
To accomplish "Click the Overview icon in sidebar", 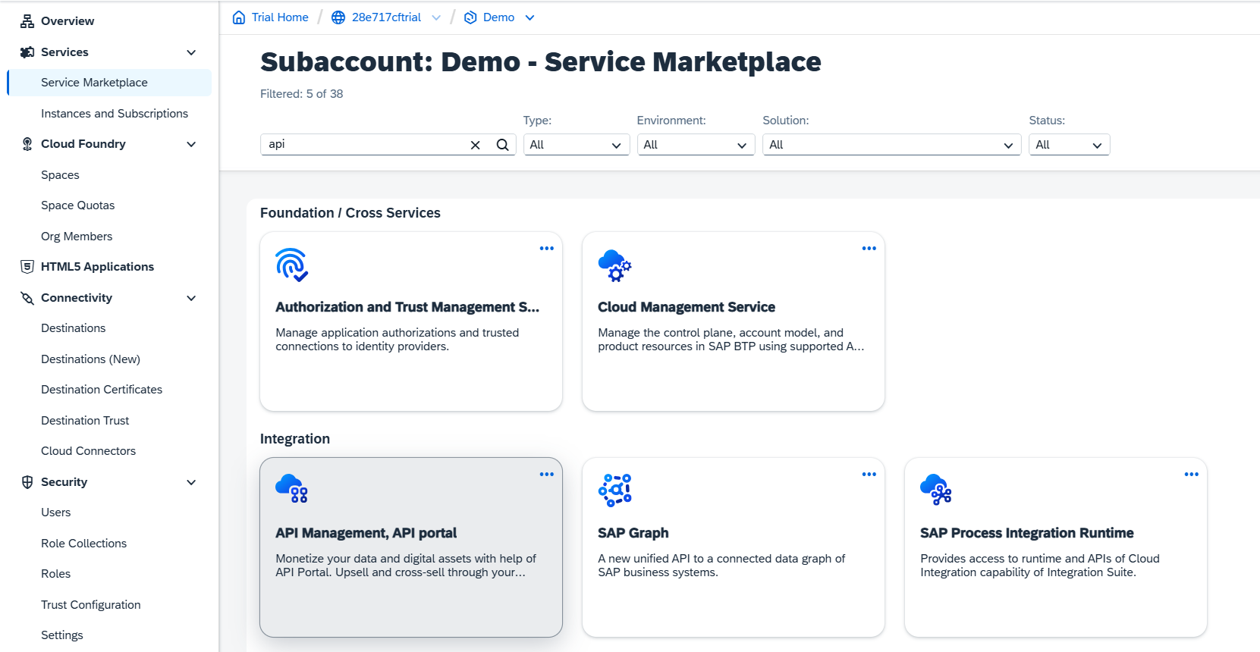I will pos(27,21).
